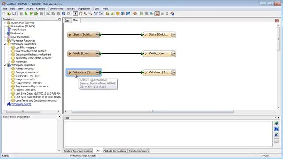Expand the User Parameters node
Viewport: 283px width, 159px height.
pos(5,37)
